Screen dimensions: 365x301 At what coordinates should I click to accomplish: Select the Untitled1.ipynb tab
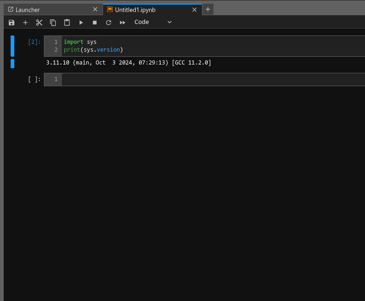[x=139, y=10]
